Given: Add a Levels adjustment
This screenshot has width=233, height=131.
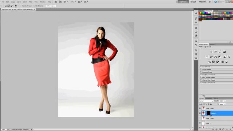Looking at the screenshot, I should (x=216, y=52).
